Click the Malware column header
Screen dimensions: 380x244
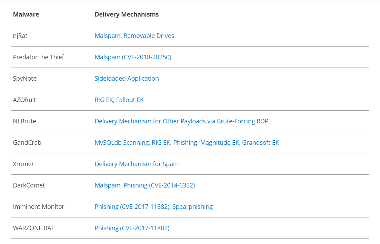point(26,14)
